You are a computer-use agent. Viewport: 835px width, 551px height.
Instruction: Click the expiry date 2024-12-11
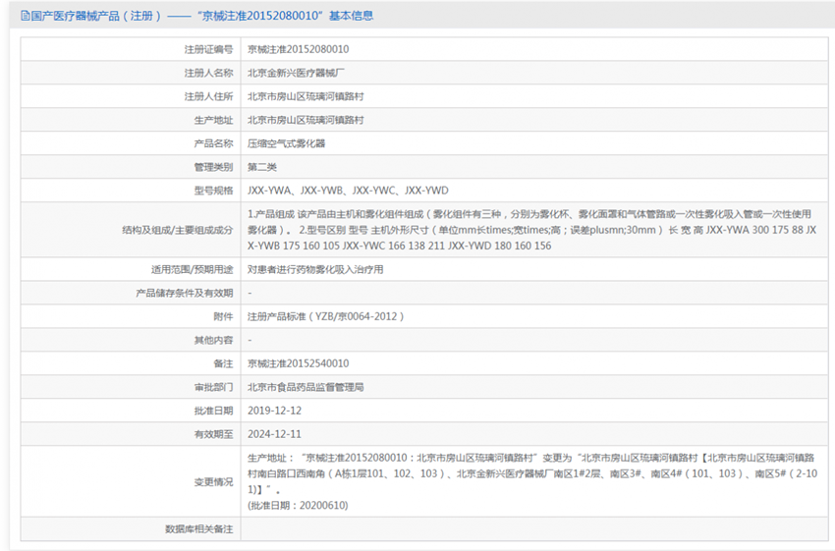point(274,434)
